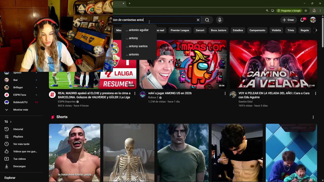Image resolution: width=324 pixels, height=182 pixels.
Task: Select the Violetta chip
Action: click(276, 30)
